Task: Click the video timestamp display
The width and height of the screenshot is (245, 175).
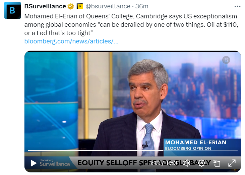Action: click(x=164, y=163)
